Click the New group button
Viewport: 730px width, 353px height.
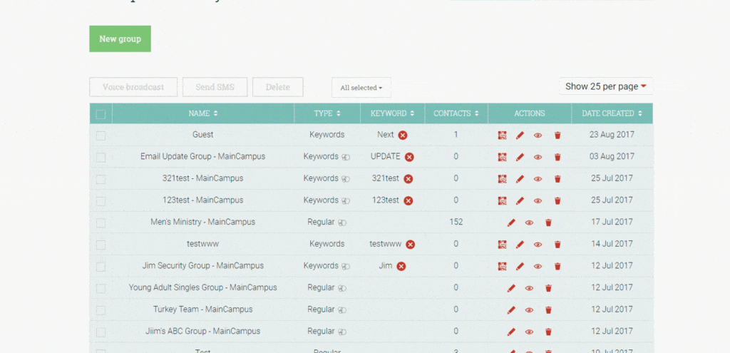coord(120,39)
